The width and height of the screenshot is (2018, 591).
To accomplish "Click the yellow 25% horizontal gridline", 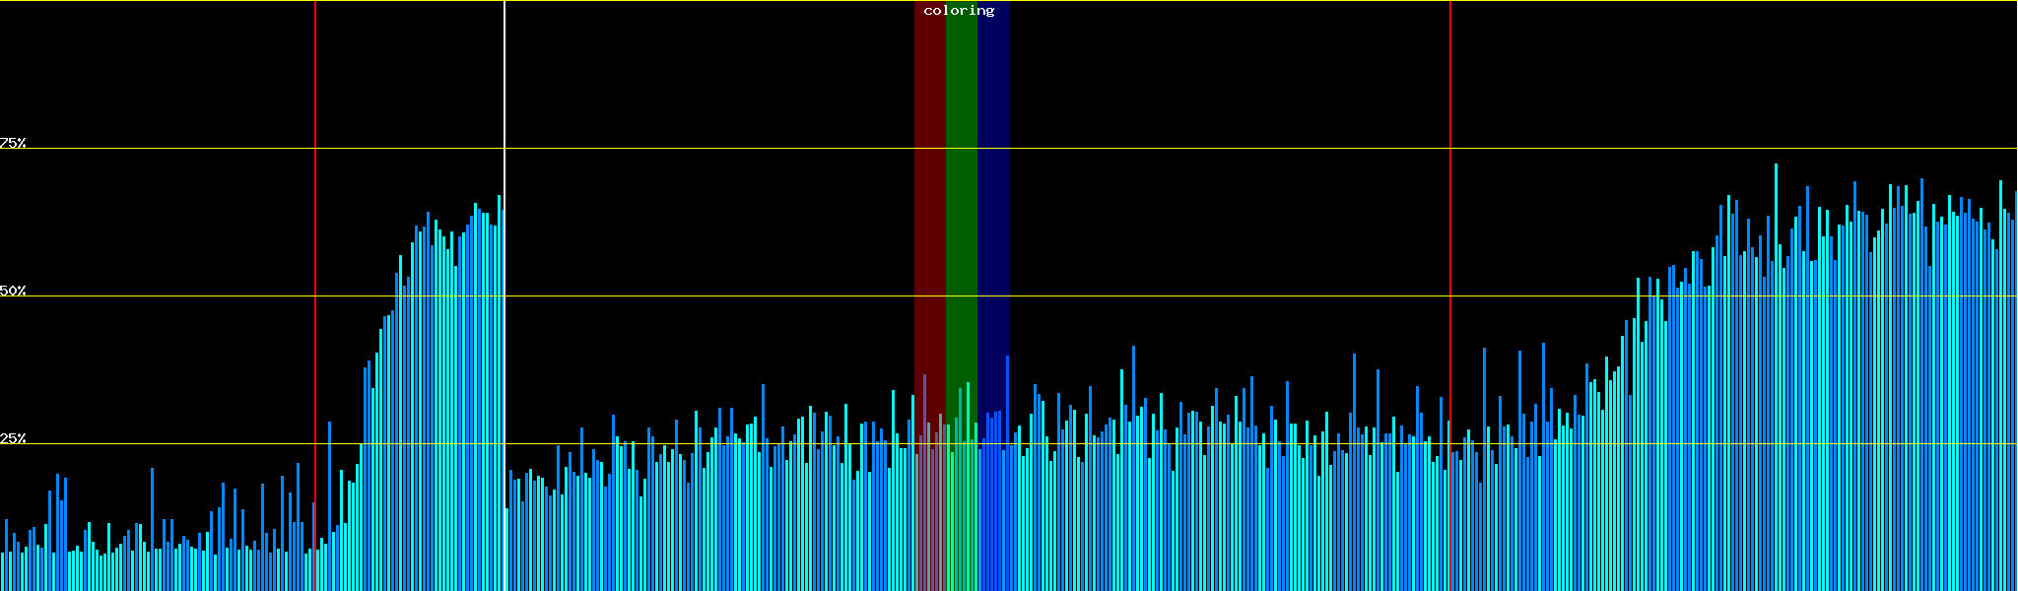I will pos(1182,444).
